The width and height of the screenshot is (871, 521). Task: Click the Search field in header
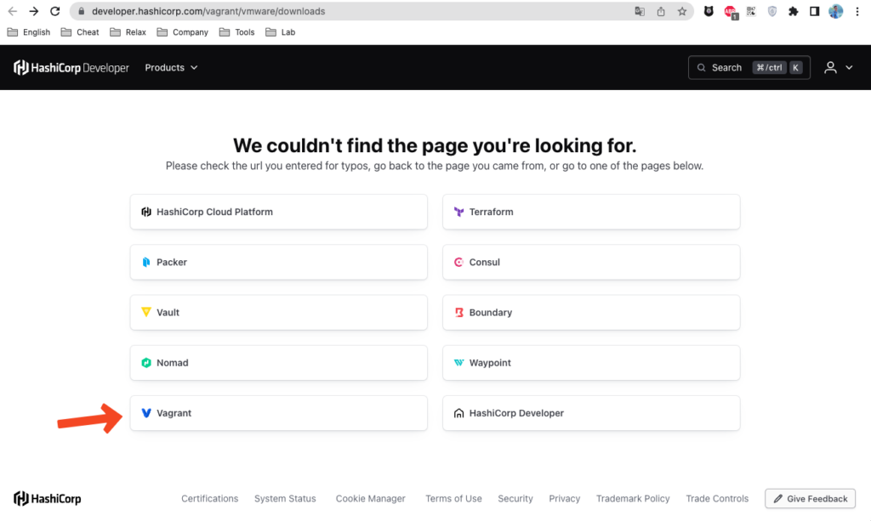coord(749,68)
